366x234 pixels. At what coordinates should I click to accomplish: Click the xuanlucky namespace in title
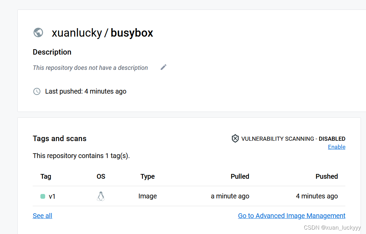click(x=77, y=33)
